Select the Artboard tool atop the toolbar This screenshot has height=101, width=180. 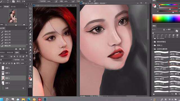pyautogui.click(x=30, y=9)
